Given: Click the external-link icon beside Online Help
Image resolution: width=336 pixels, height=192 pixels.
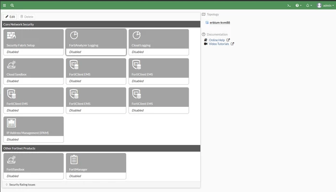Looking at the screenshot, I should 228,40.
